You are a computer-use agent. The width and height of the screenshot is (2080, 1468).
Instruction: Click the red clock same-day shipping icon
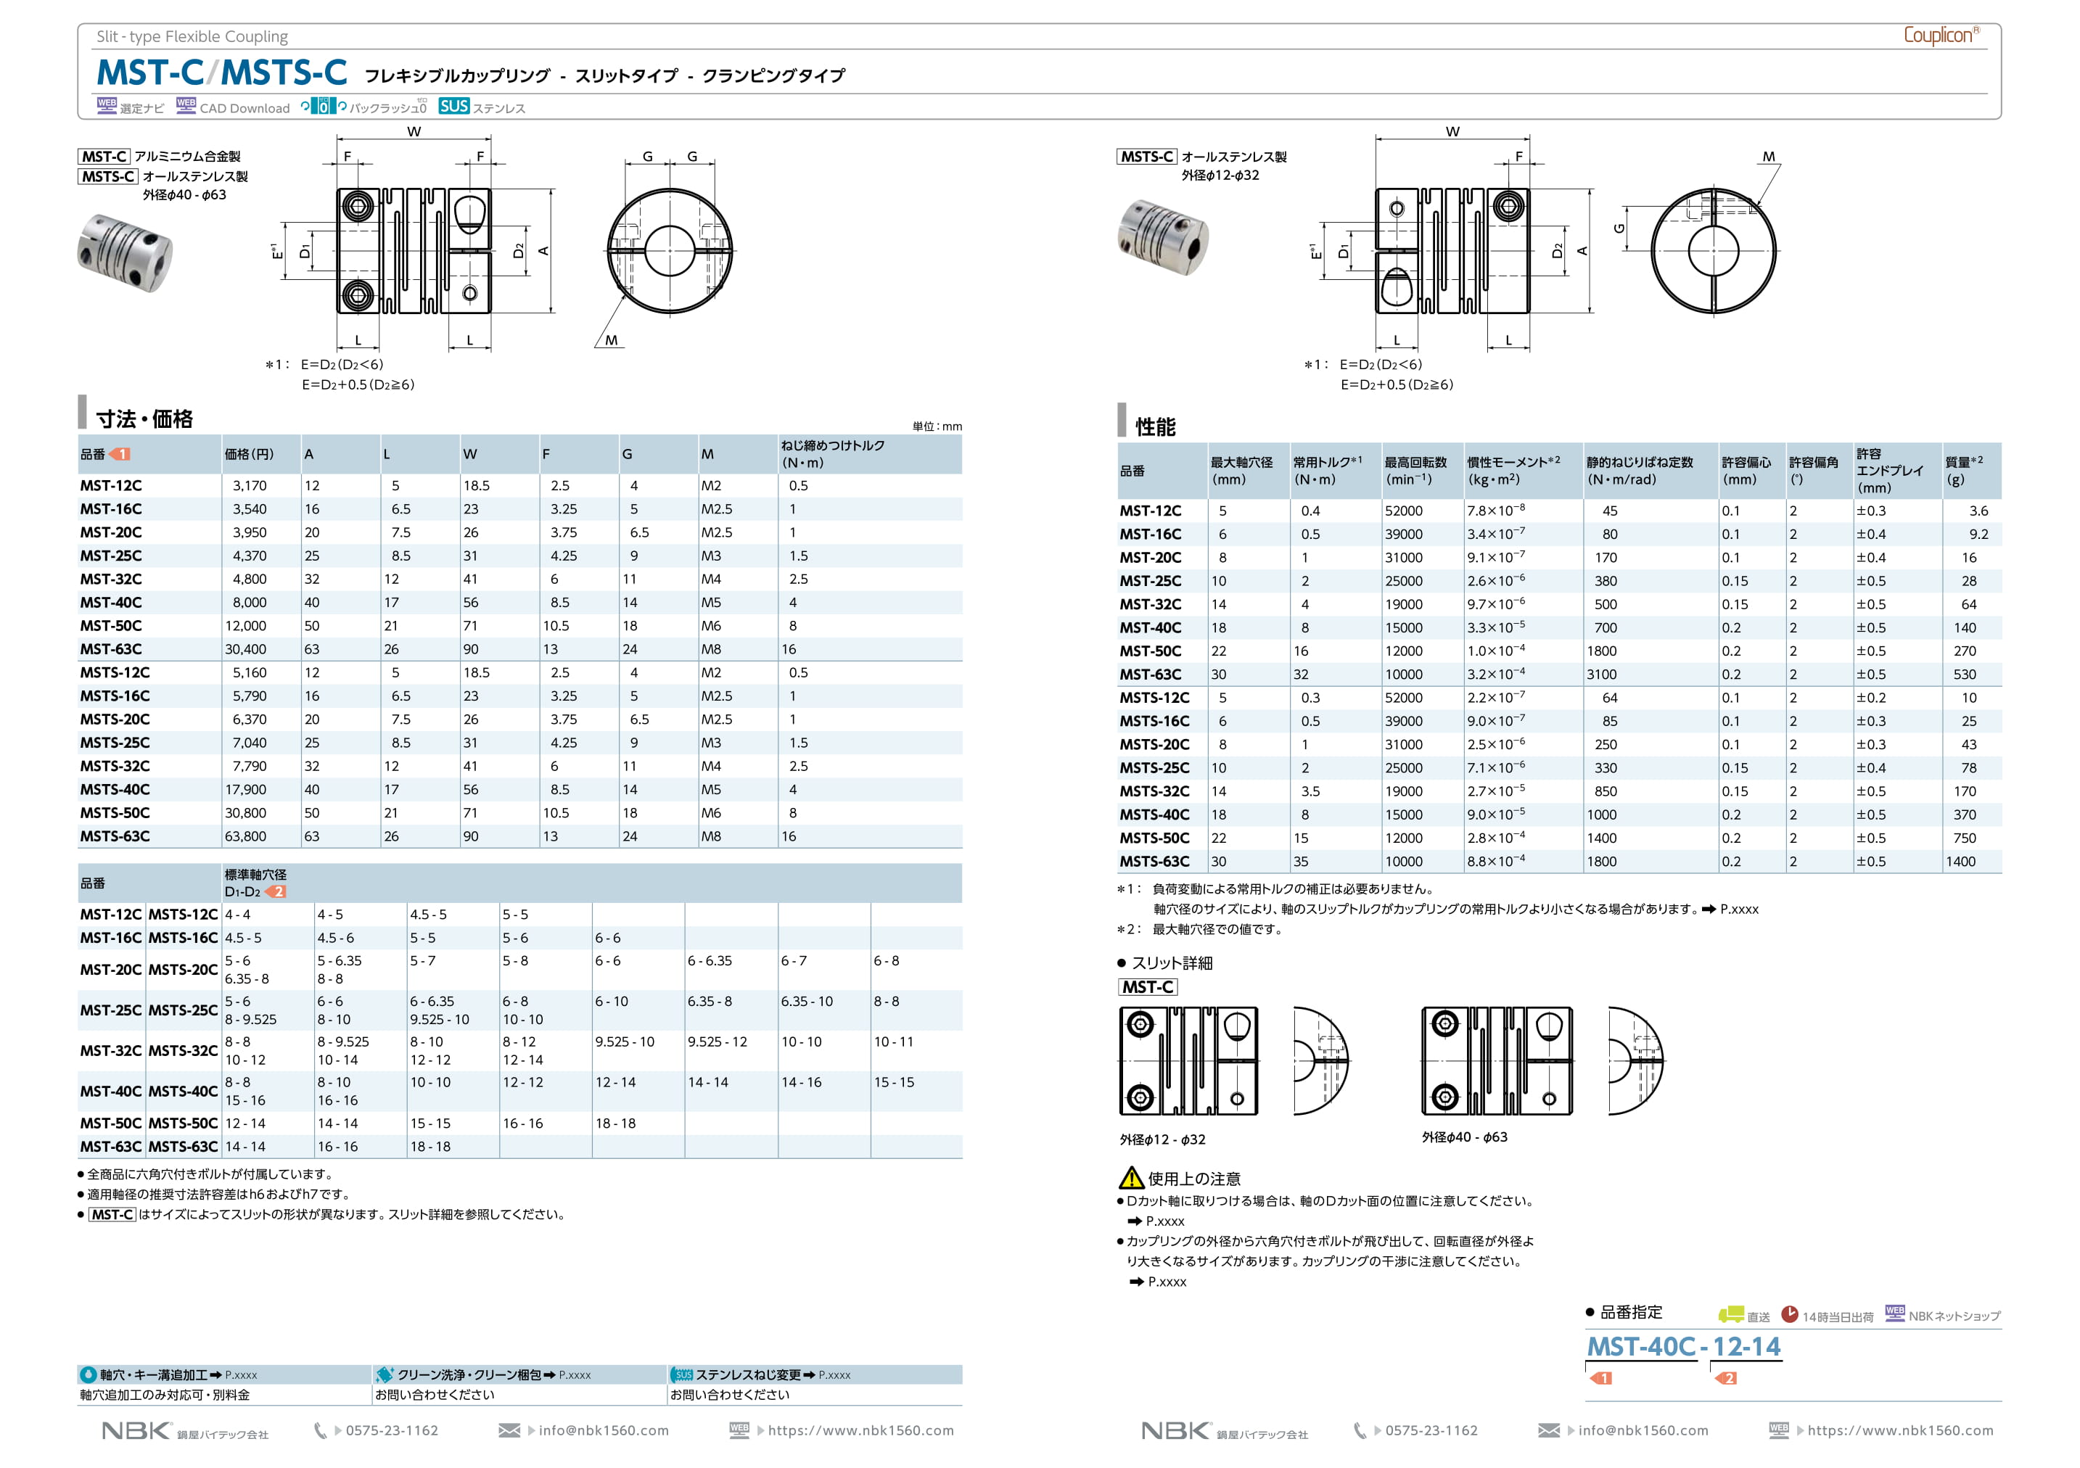pyautogui.click(x=1789, y=1314)
